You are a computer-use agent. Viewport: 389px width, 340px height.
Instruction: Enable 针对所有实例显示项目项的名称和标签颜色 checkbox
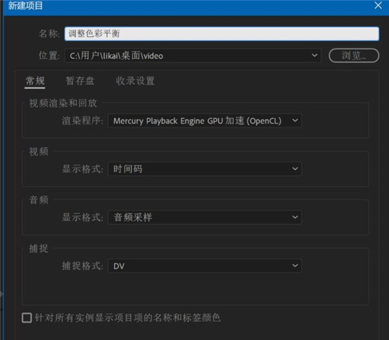27,318
